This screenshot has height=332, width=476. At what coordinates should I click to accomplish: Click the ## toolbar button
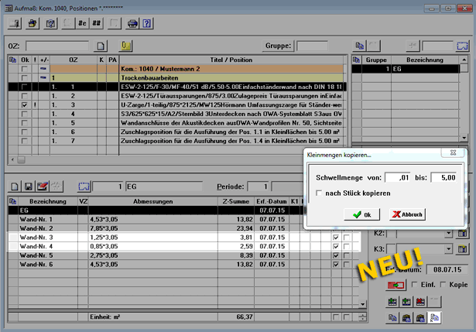click(x=97, y=23)
